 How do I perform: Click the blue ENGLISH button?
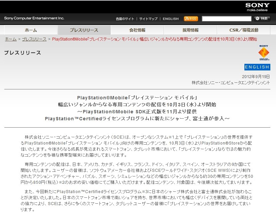[x=257, y=67]
